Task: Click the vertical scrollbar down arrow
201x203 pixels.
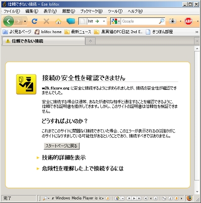Action: point(197,192)
